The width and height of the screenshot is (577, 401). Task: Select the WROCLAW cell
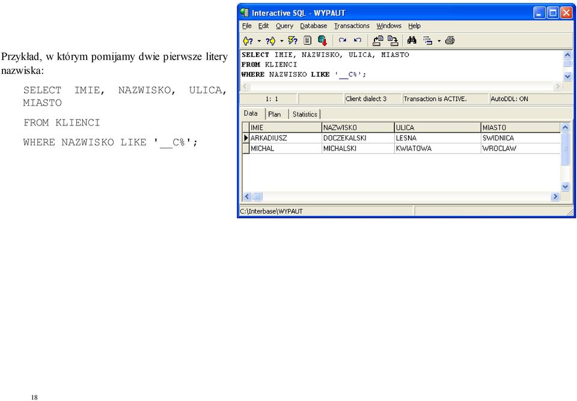click(x=521, y=148)
